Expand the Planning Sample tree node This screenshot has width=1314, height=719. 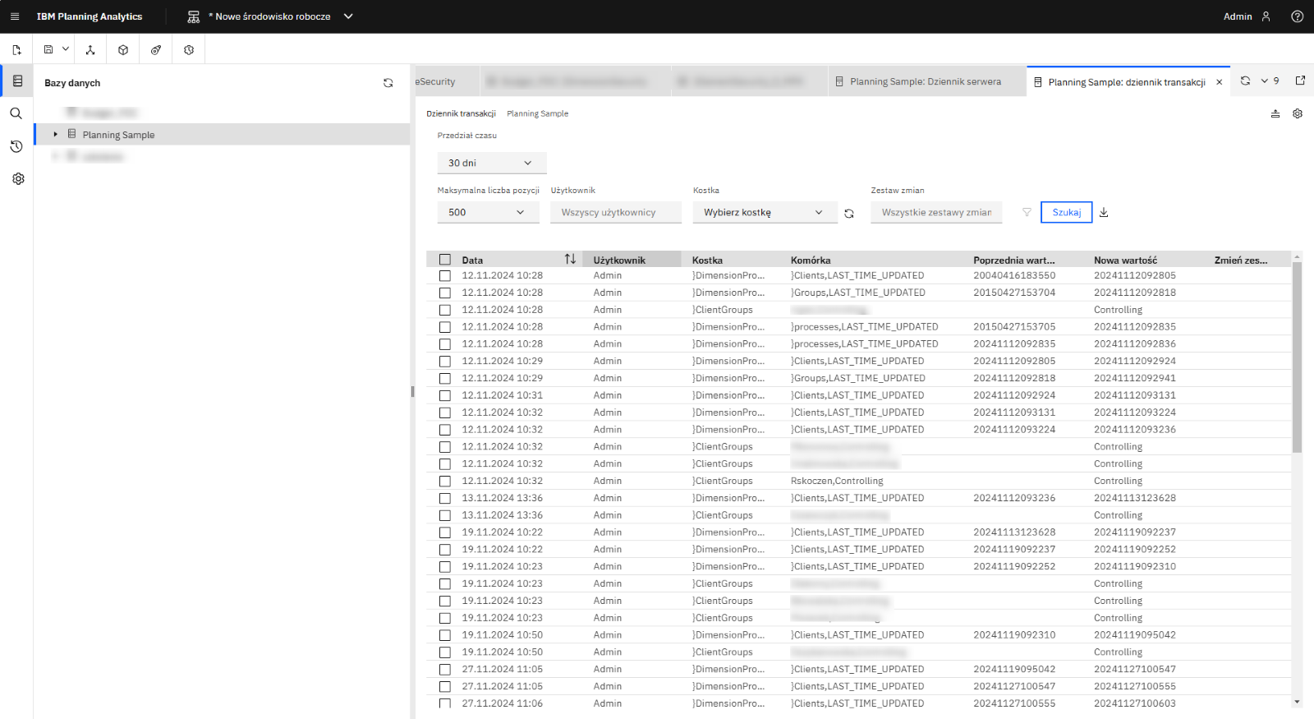click(55, 135)
